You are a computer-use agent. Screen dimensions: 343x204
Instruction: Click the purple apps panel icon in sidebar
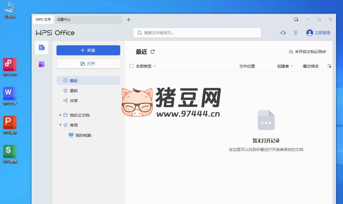point(41,64)
